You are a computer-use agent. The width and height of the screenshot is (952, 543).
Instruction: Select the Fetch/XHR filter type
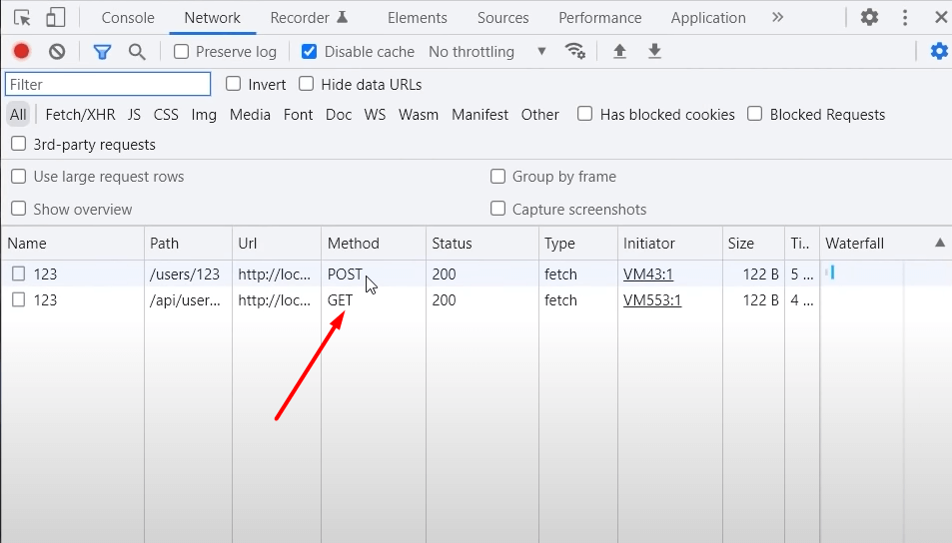click(80, 115)
